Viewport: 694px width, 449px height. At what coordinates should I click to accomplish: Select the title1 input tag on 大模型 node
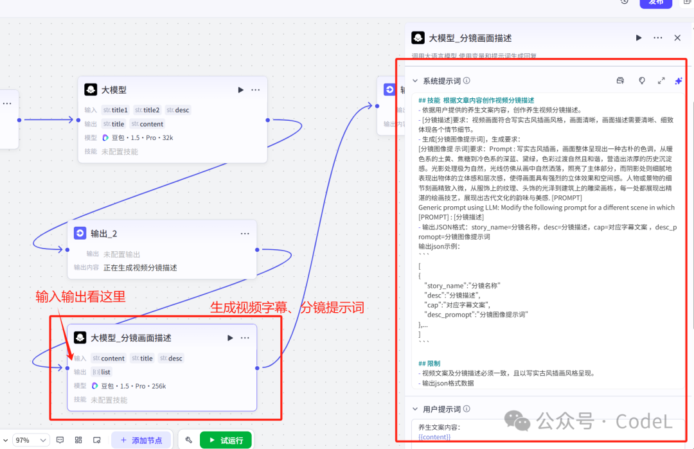click(115, 110)
